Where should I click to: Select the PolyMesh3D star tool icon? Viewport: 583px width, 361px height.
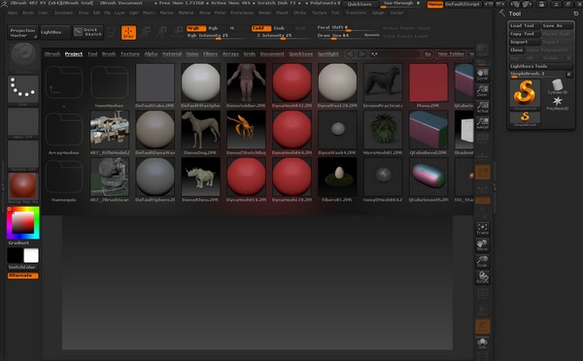(x=558, y=103)
